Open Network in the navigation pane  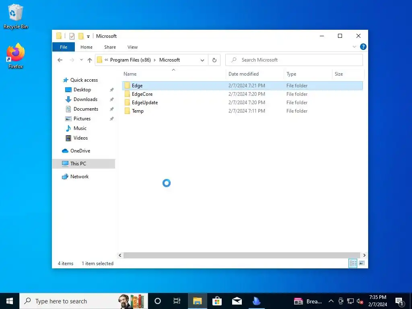point(79,177)
